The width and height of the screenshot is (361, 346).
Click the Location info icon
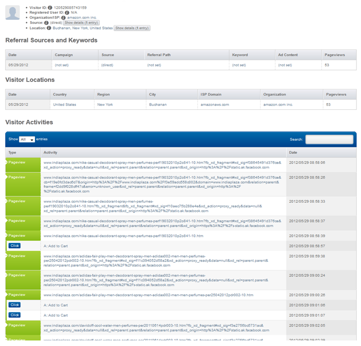pyautogui.click(x=49, y=28)
